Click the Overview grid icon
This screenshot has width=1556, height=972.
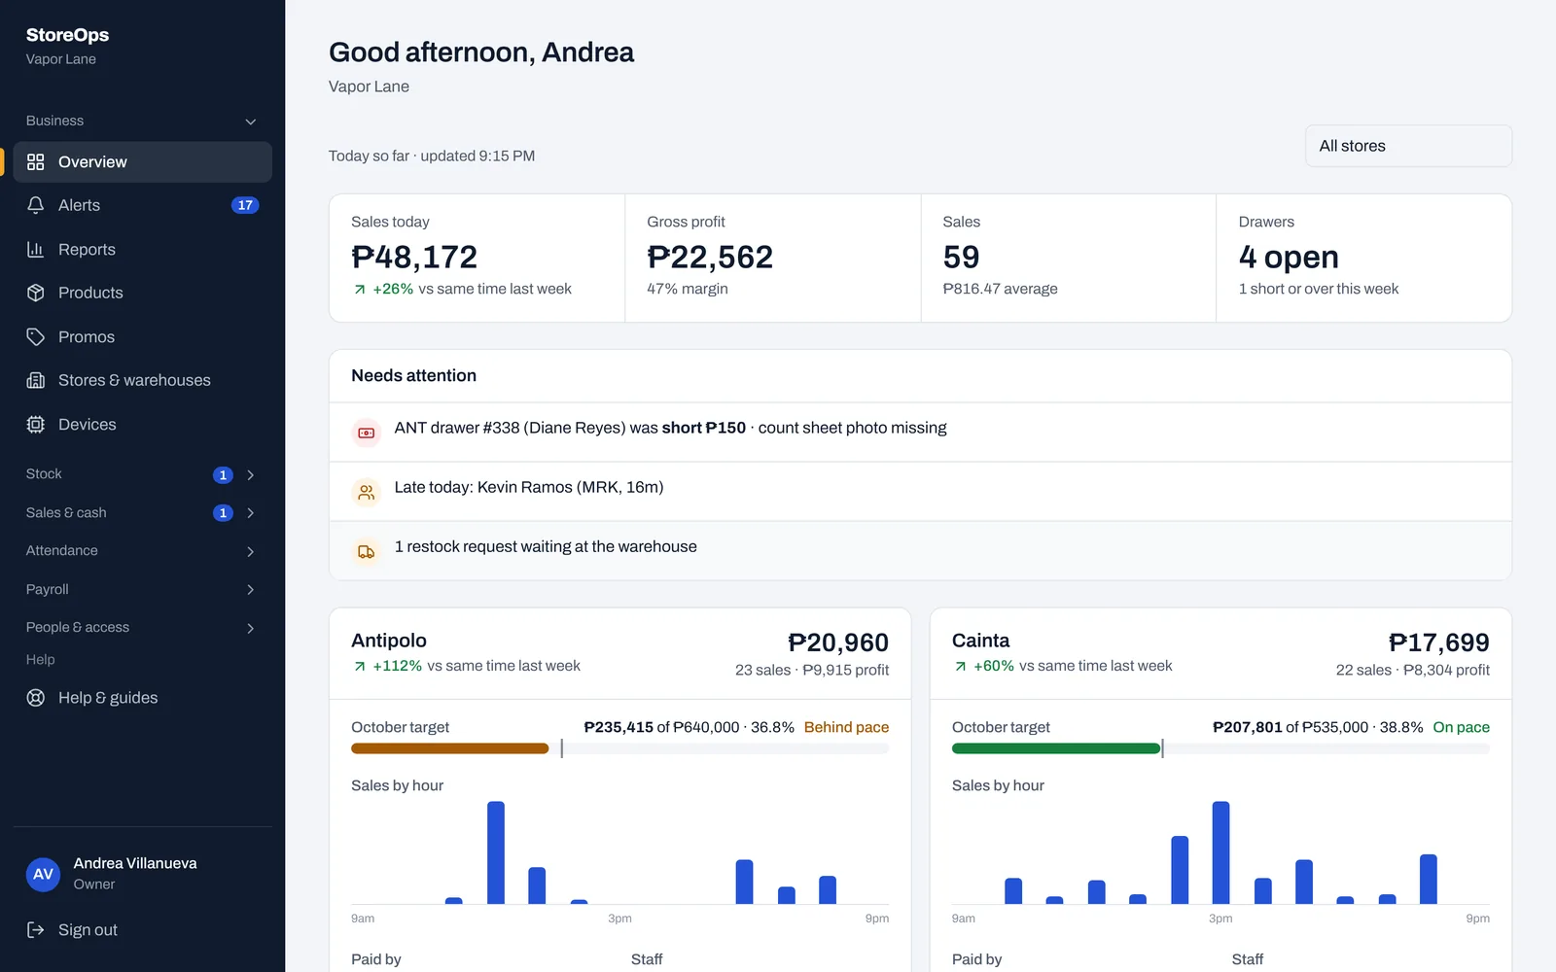tap(36, 162)
